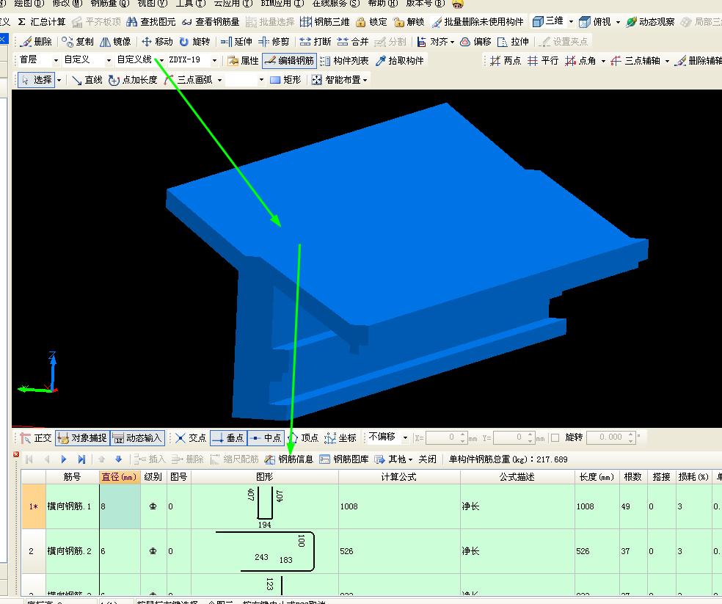Select the 镜像 mirror tool
This screenshot has height=604, width=722.
click(x=115, y=41)
